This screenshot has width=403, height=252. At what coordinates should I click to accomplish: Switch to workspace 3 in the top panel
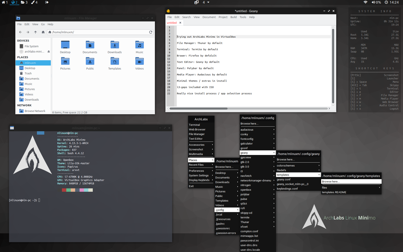24,2
